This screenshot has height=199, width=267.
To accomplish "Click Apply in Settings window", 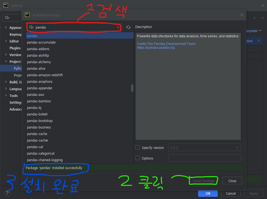I will (x=254, y=193).
